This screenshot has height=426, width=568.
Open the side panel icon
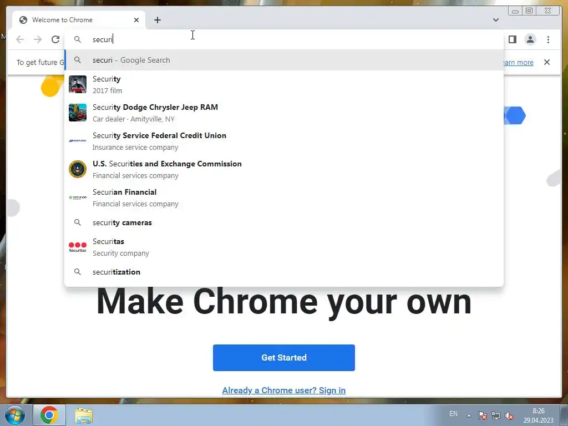512,39
